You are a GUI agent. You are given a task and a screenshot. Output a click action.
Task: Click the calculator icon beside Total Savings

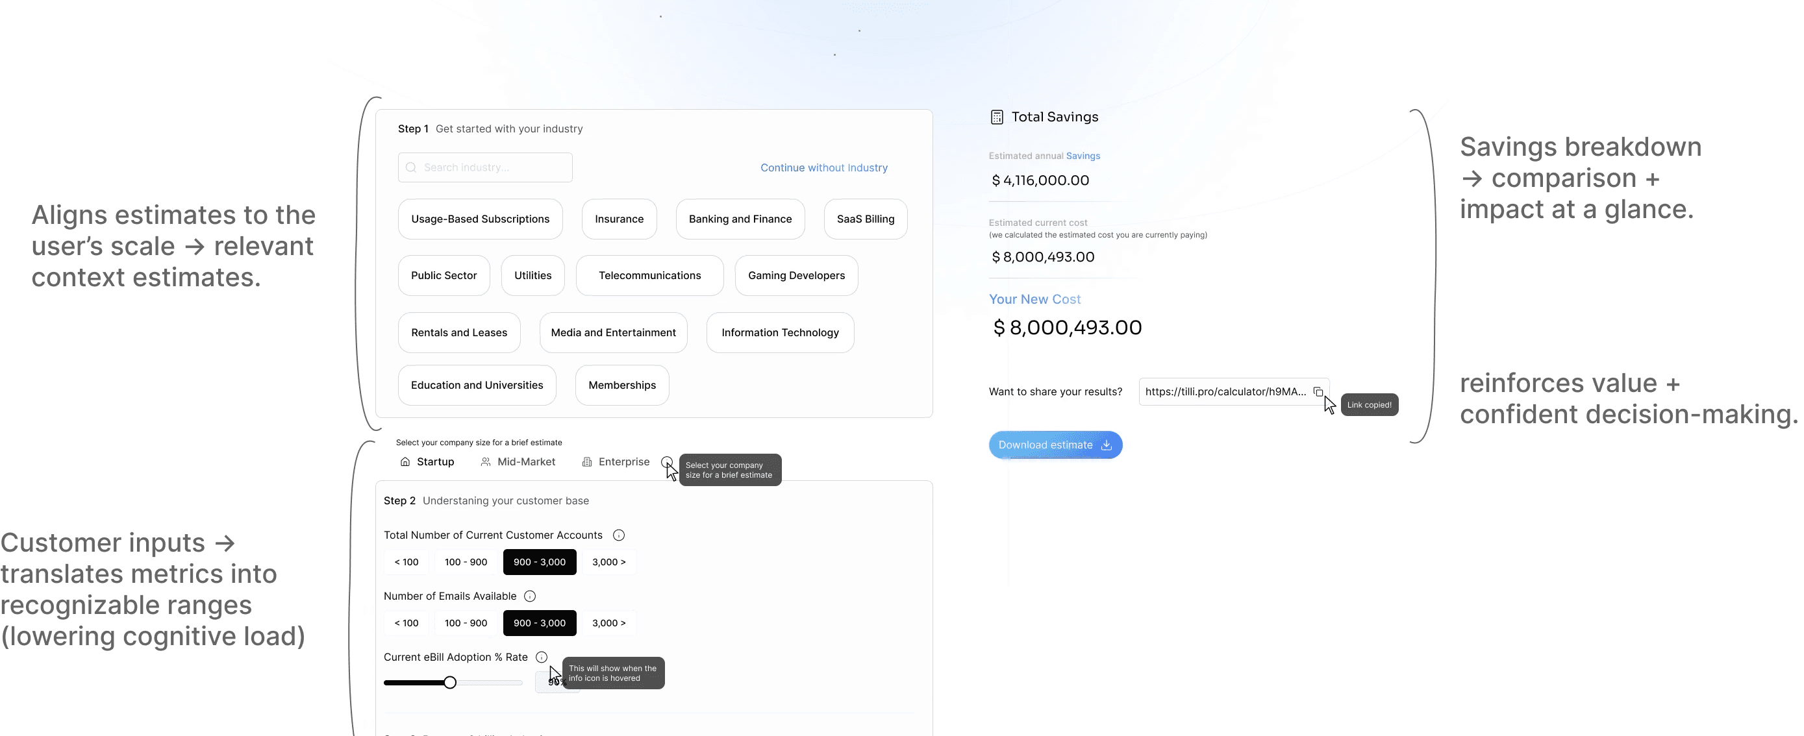(x=997, y=117)
